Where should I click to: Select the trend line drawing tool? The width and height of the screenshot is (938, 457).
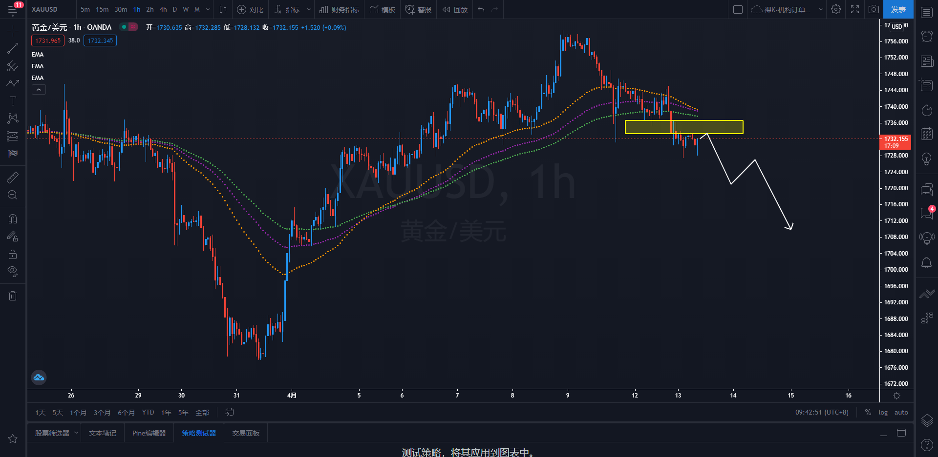pos(13,48)
